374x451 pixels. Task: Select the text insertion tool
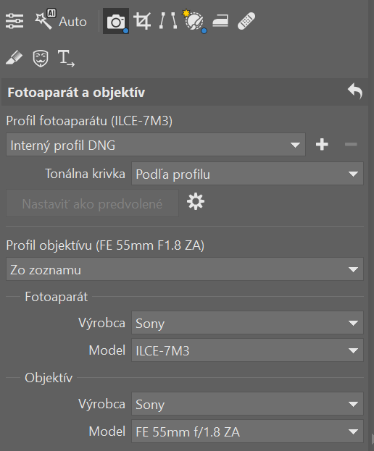tap(66, 59)
